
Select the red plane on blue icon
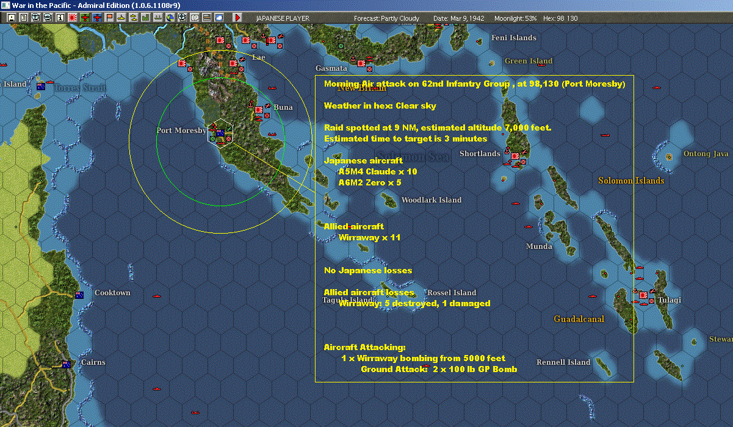97,18
